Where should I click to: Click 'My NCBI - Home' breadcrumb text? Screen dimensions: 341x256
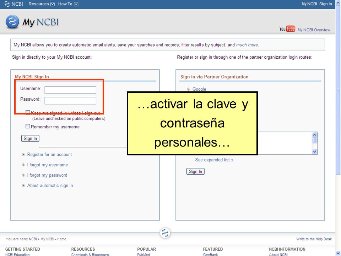53,239
